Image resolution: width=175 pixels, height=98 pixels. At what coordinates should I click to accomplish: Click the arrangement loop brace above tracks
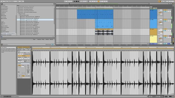104,7
